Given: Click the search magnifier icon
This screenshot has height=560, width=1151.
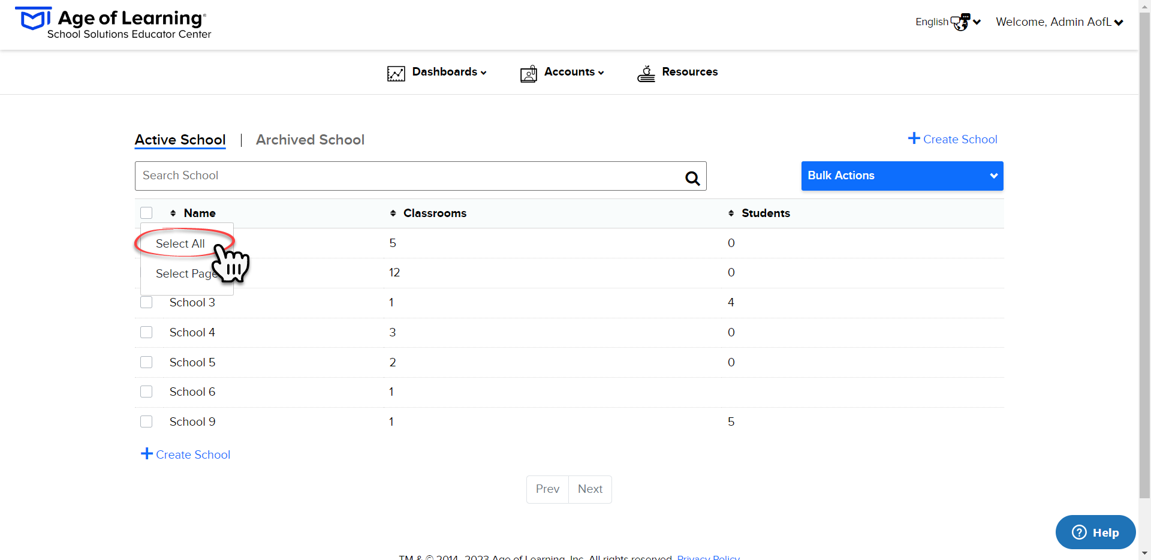Looking at the screenshot, I should point(692,177).
